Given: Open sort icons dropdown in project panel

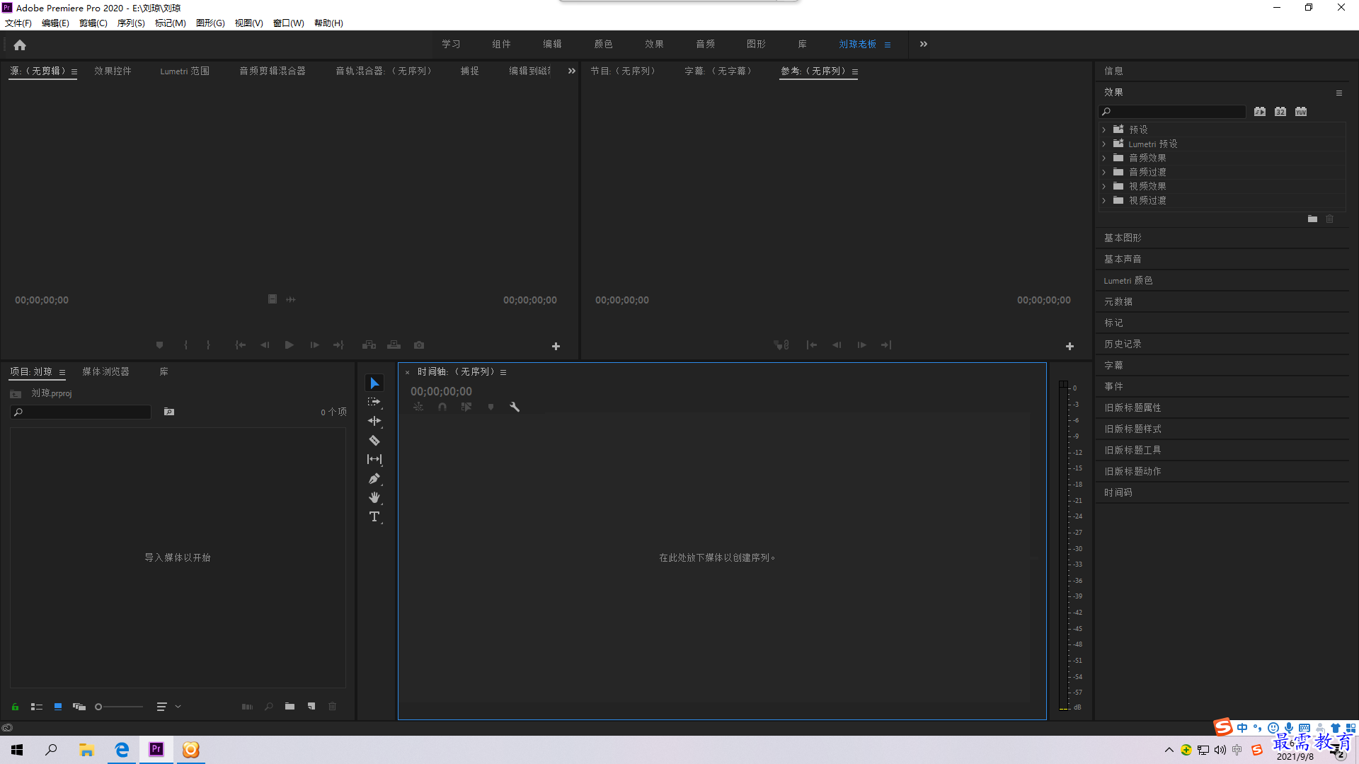Looking at the screenshot, I should click(x=168, y=707).
